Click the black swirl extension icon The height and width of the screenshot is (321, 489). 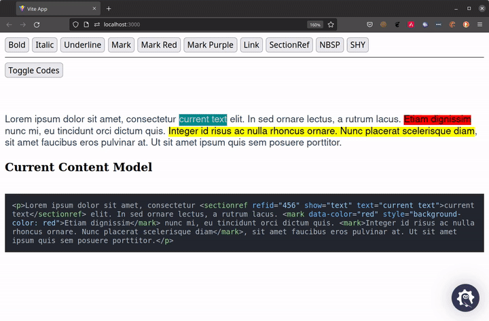(x=397, y=24)
